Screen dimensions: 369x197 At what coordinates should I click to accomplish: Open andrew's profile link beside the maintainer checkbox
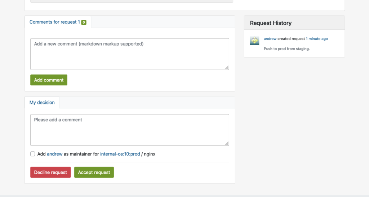point(55,154)
